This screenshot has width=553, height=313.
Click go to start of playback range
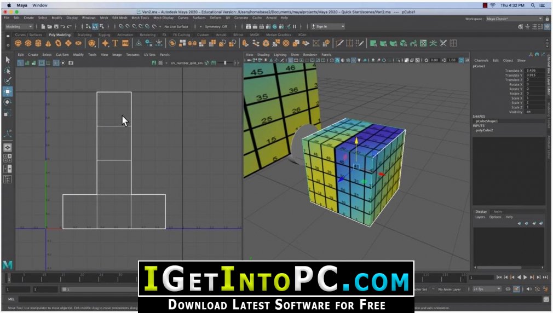[499, 277]
